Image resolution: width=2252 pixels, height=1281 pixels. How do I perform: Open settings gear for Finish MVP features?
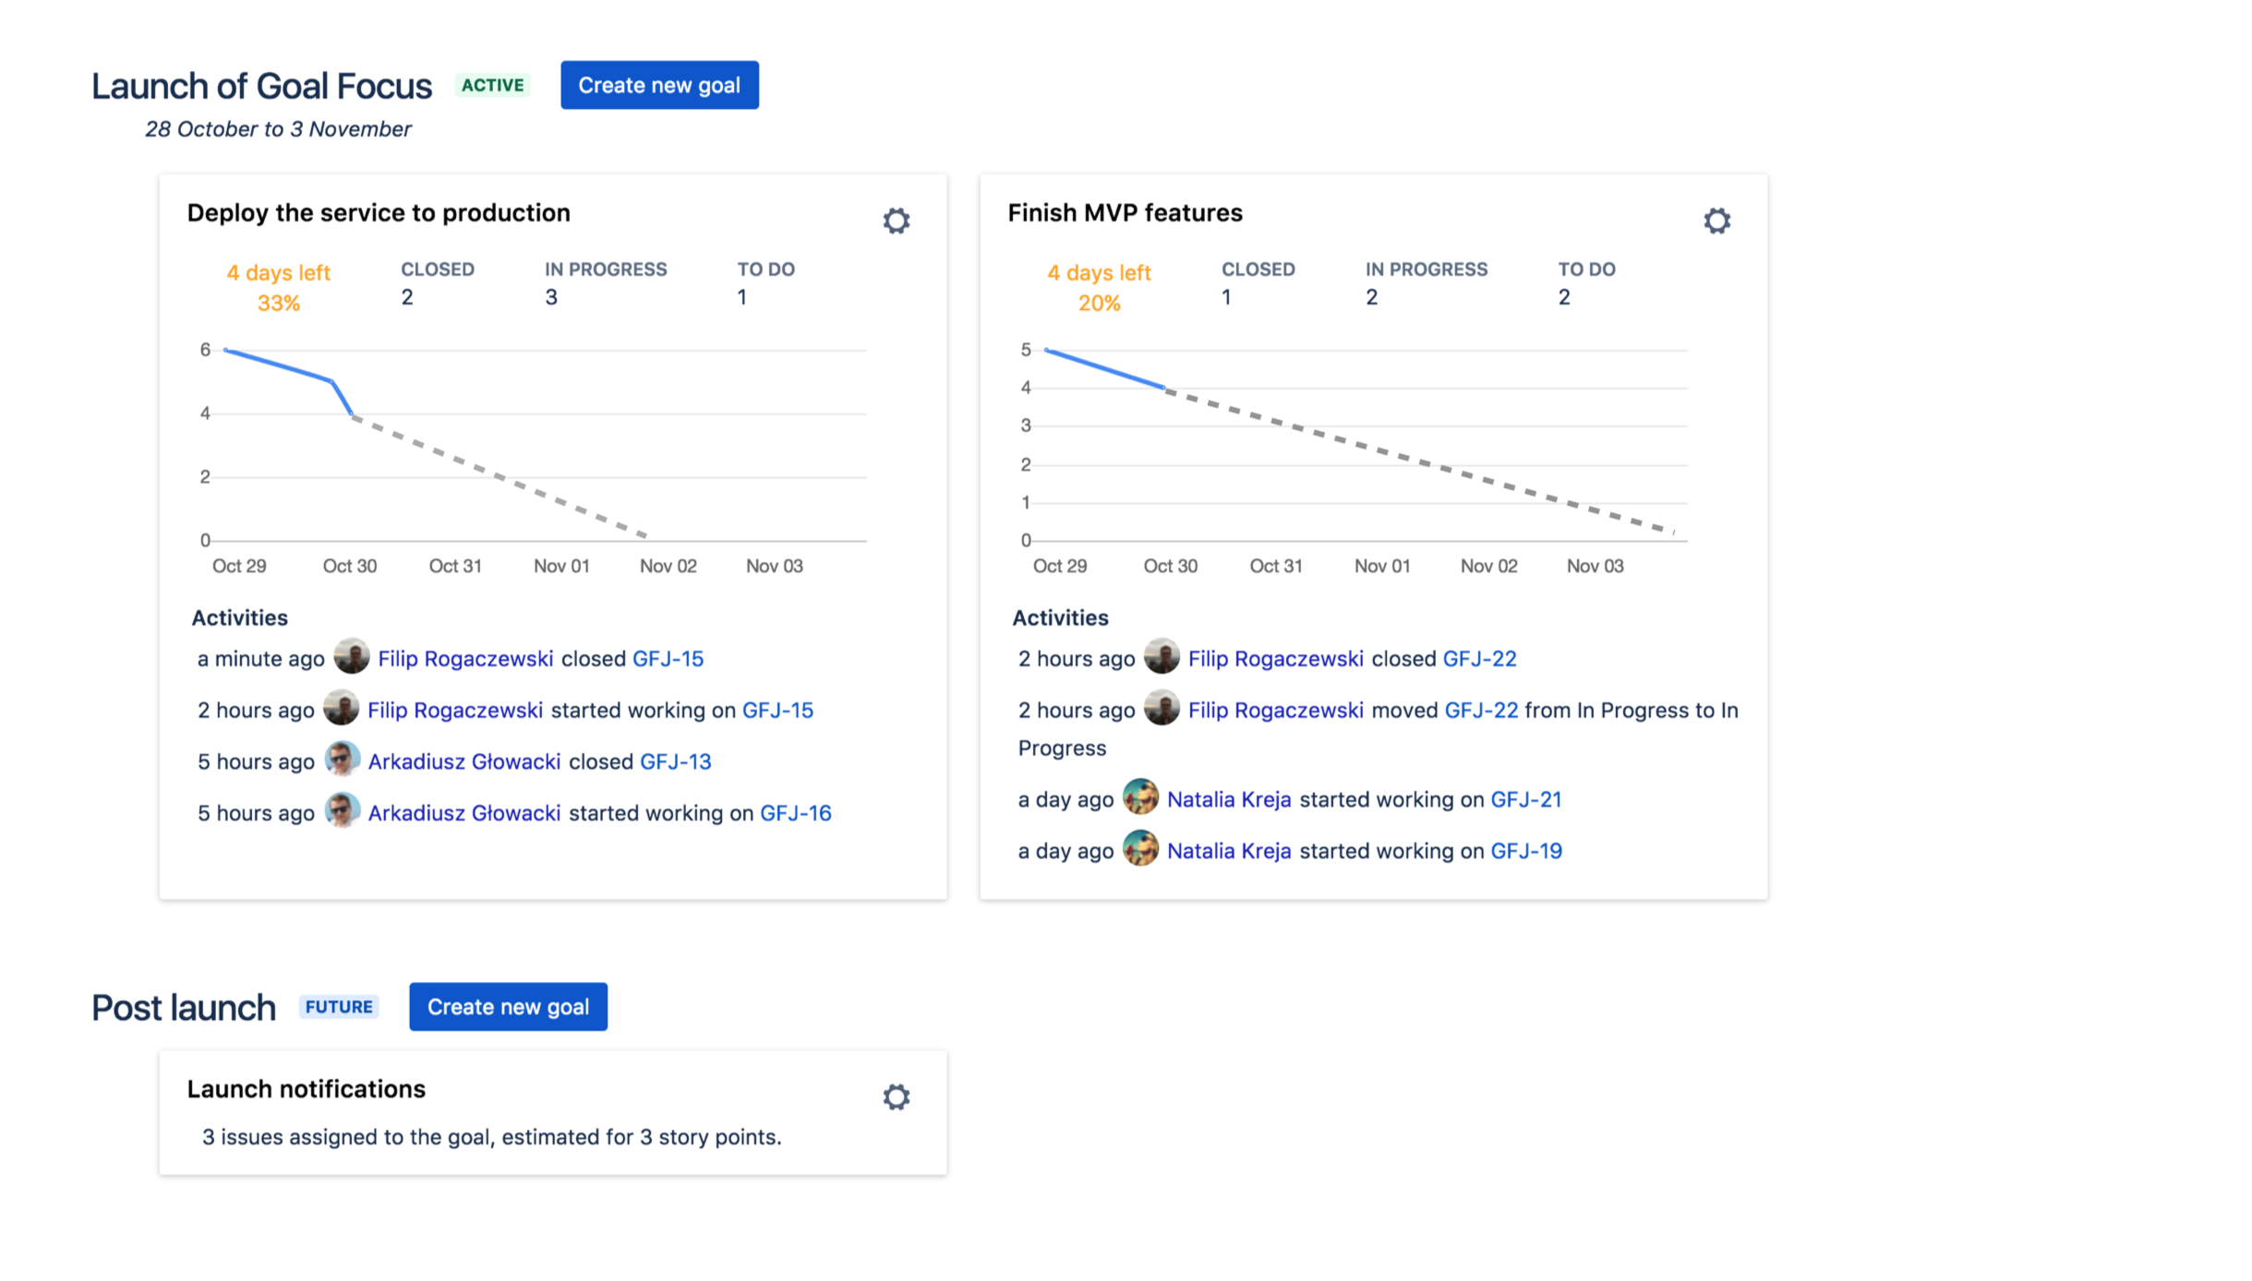coord(1716,221)
